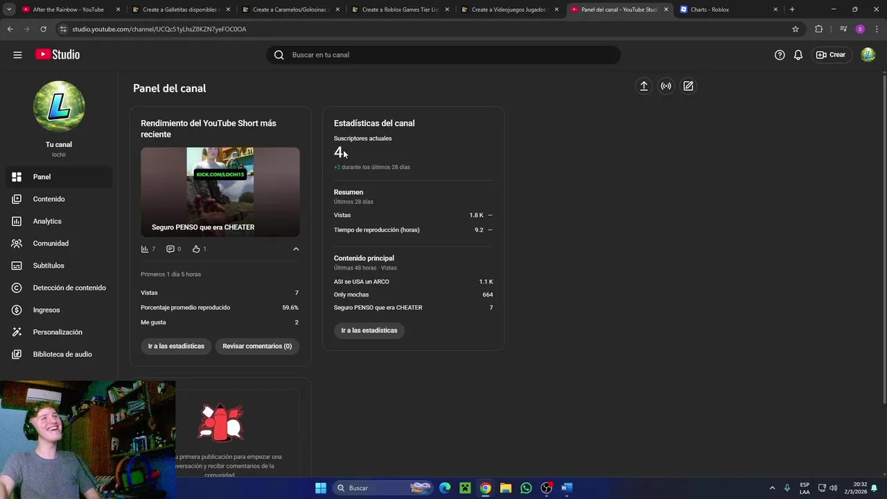Focus the Buscar en tu canal field

point(443,55)
